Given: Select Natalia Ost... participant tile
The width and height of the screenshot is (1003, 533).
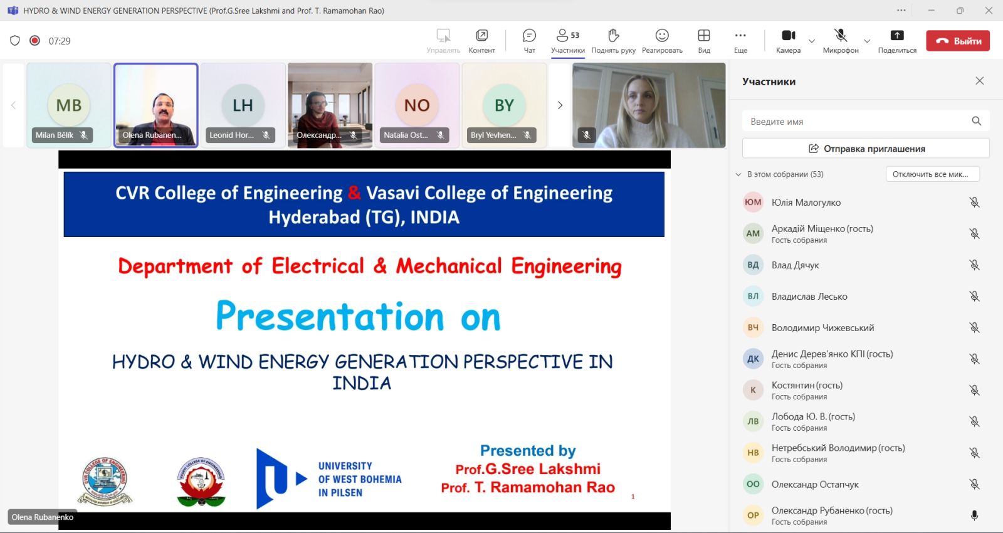Looking at the screenshot, I should tap(417, 105).
